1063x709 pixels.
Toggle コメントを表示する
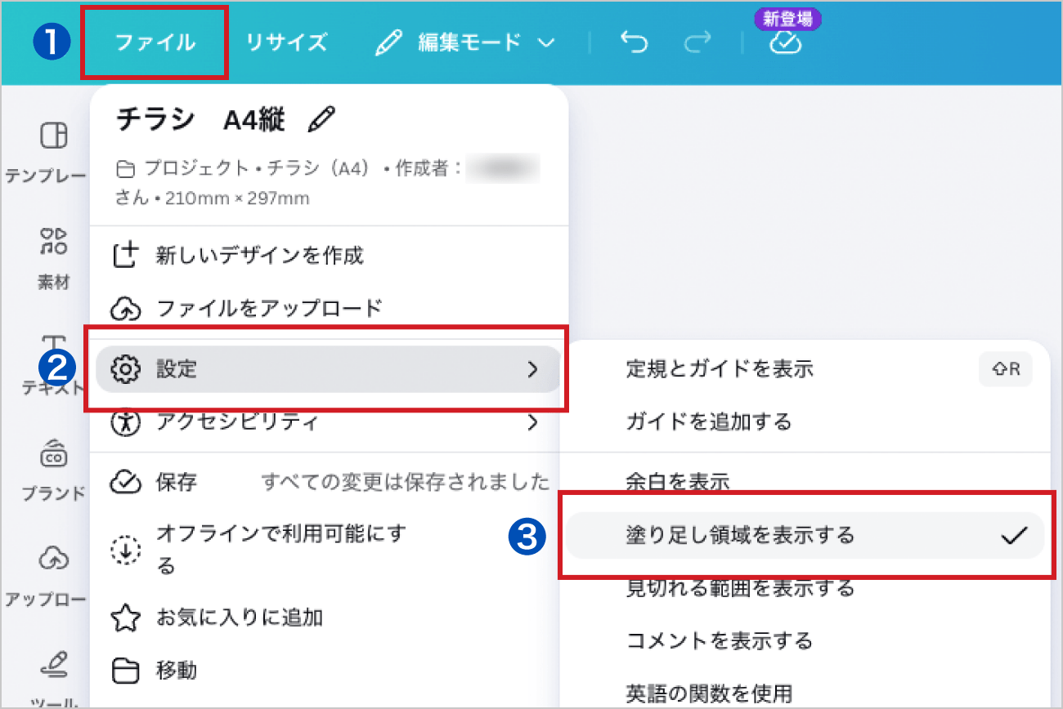[805, 640]
